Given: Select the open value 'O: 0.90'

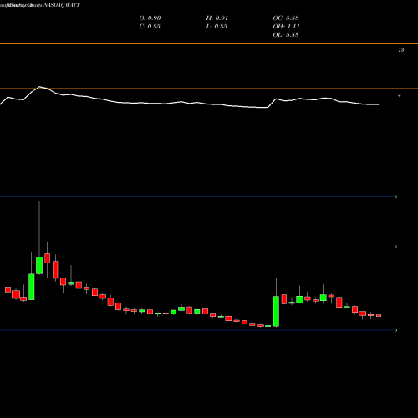Looking at the screenshot, I should [x=150, y=18].
